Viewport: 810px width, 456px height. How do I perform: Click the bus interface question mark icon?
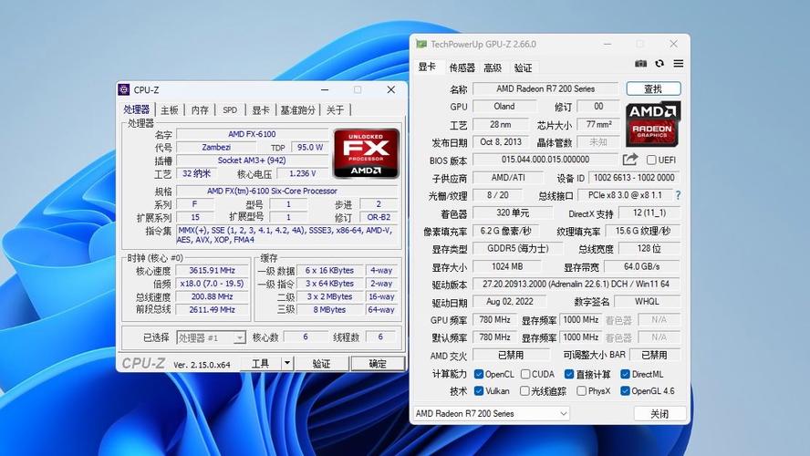pyautogui.click(x=678, y=195)
